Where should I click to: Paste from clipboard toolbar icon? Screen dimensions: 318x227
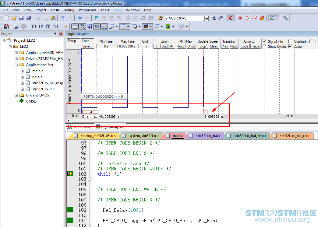[53, 18]
